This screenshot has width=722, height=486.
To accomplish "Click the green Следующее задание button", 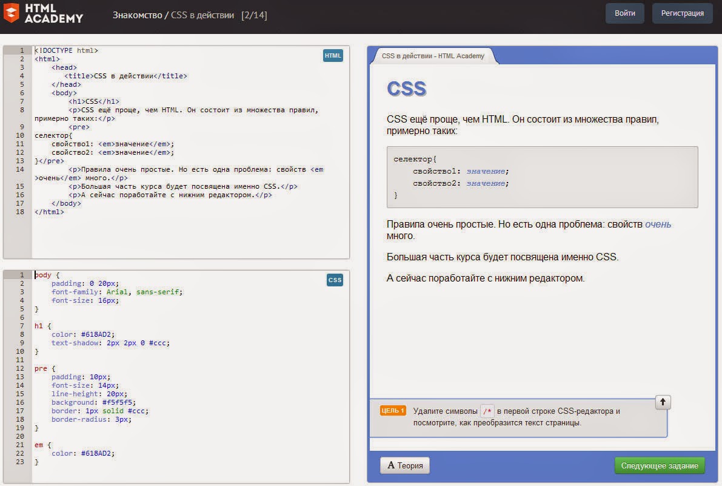I will pos(659,465).
